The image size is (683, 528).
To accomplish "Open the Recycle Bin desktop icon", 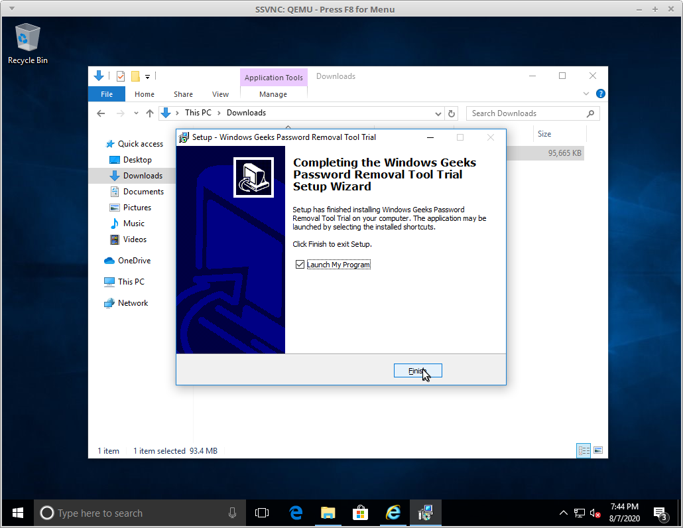I will (27, 44).
